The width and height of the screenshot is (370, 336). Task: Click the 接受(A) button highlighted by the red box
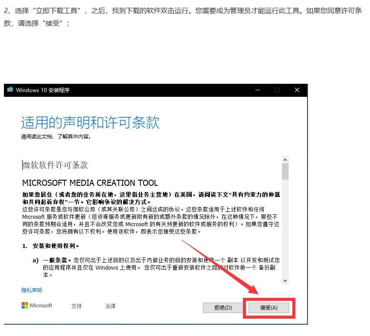[x=269, y=308]
